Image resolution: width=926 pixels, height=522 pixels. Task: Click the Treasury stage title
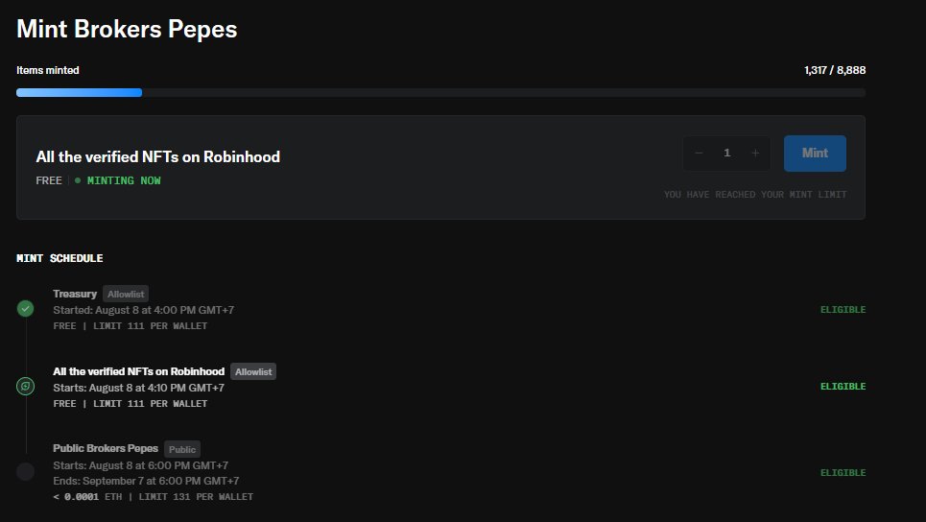75,294
